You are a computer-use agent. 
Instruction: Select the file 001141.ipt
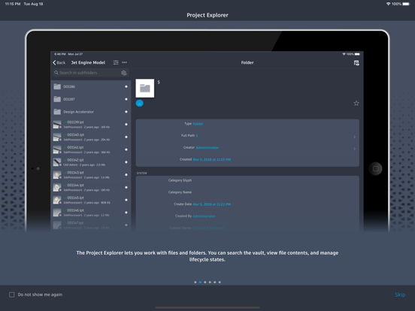90,149
